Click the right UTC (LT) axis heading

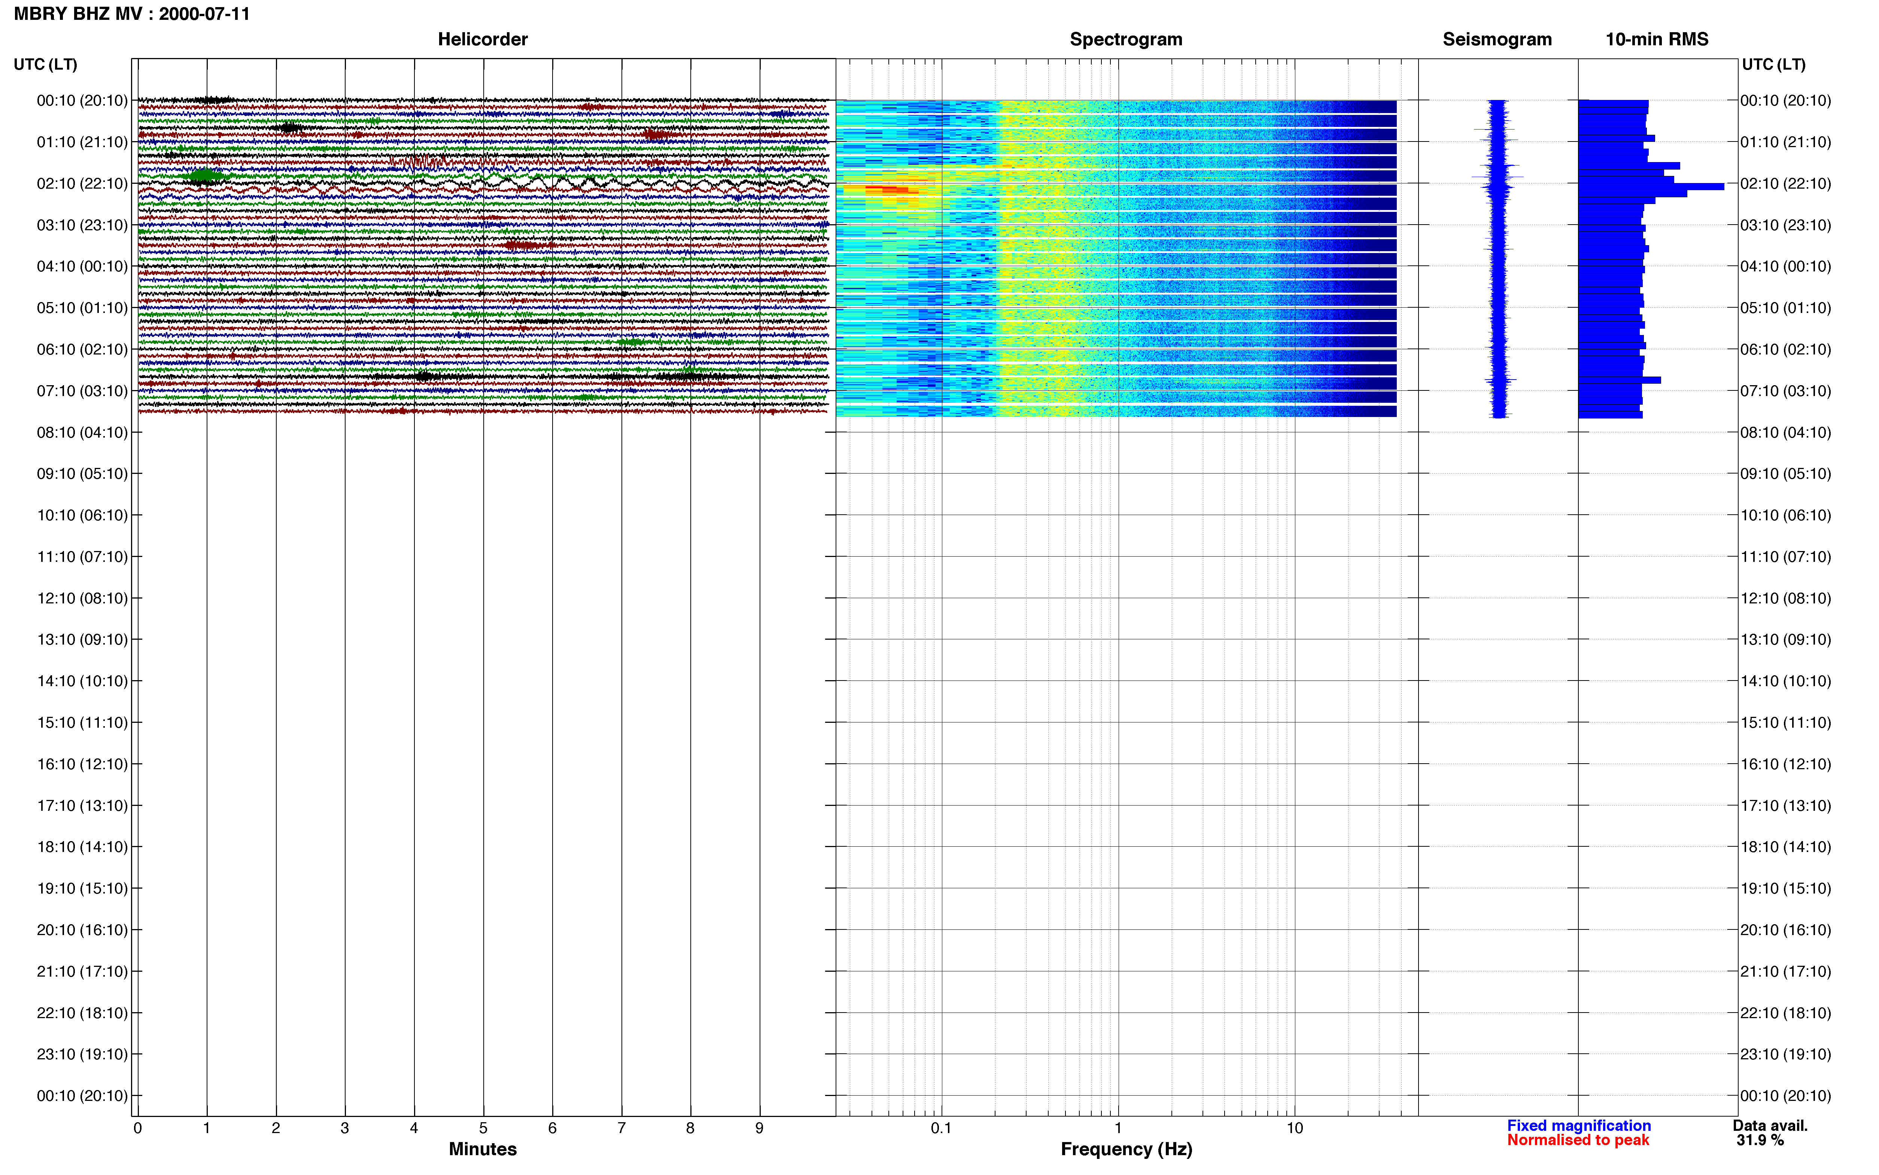(x=1773, y=64)
